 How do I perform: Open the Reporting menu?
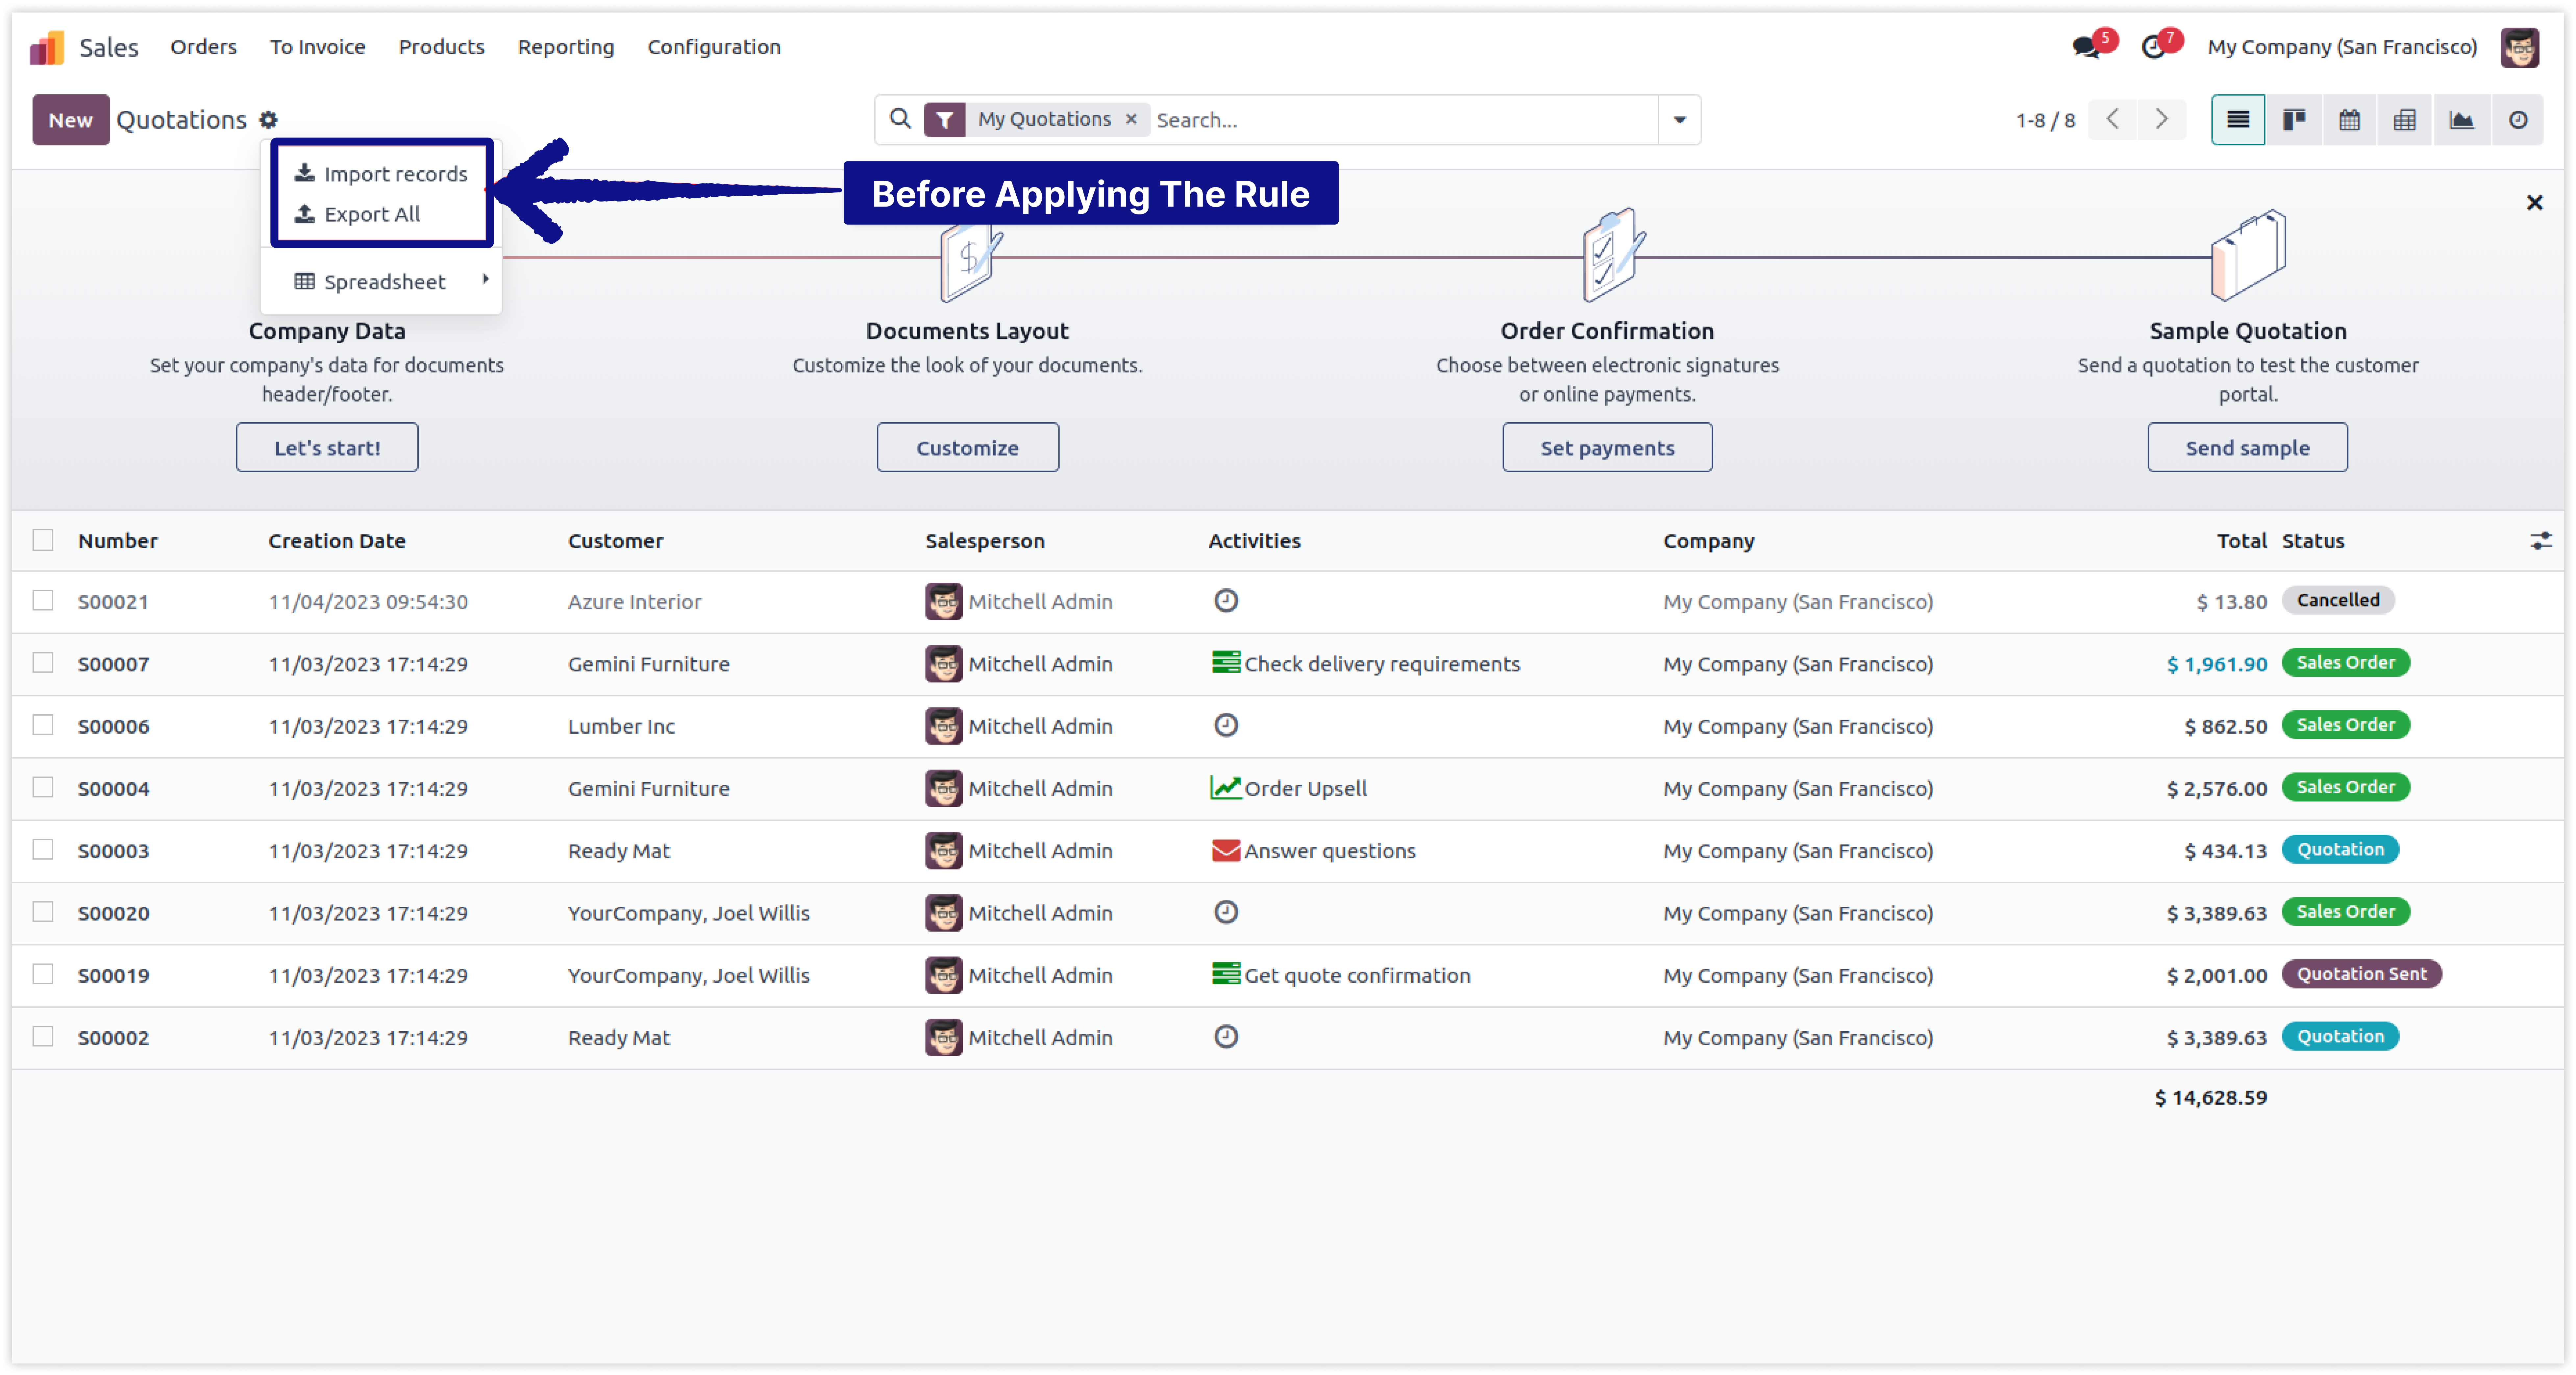tap(566, 47)
